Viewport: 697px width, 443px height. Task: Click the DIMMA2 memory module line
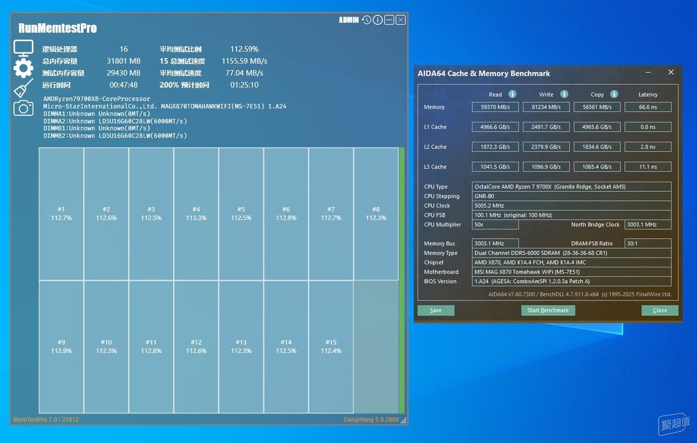point(115,121)
